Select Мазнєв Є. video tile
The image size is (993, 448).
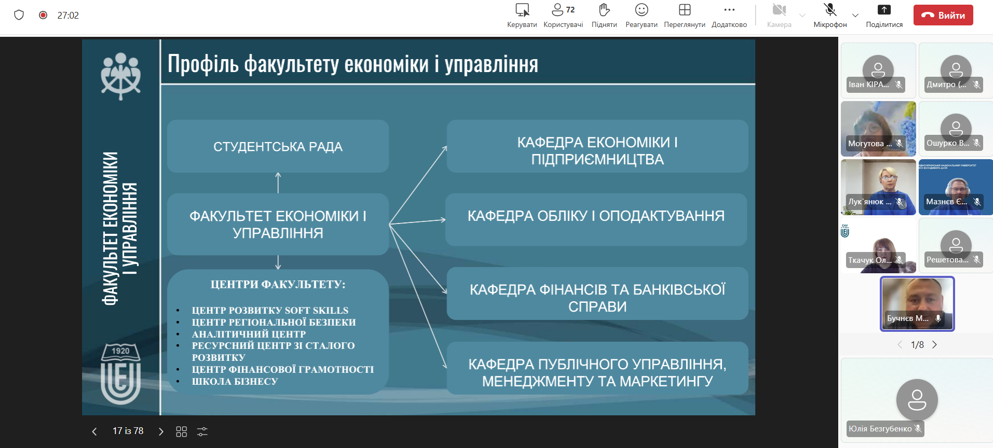coord(956,187)
